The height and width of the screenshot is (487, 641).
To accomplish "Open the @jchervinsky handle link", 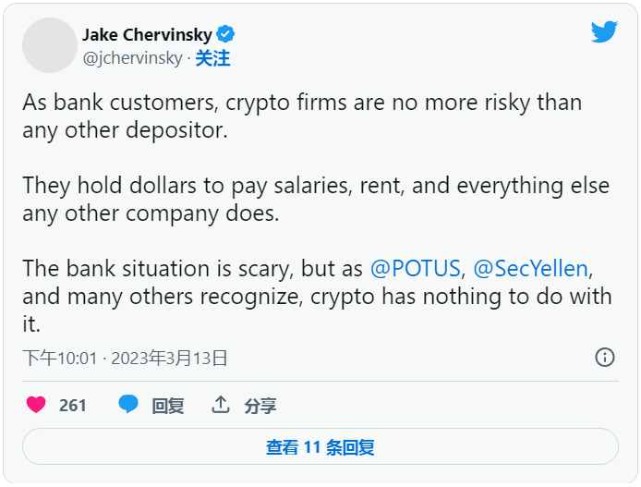I will pyautogui.click(x=132, y=58).
